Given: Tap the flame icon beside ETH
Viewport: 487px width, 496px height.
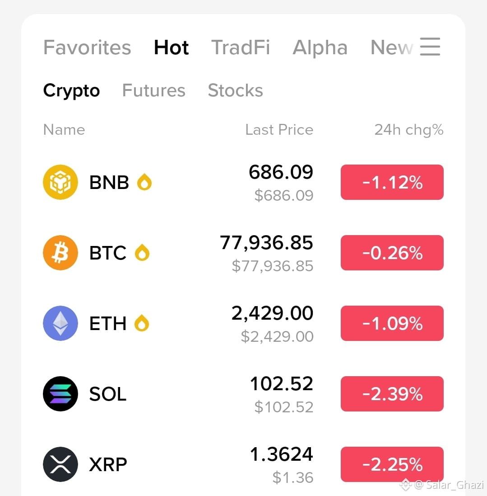Looking at the screenshot, I should tap(141, 323).
